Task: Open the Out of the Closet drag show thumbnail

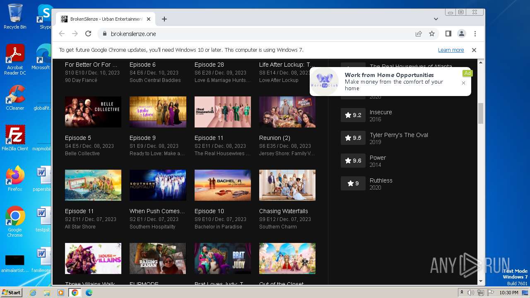Action: pos(287,258)
